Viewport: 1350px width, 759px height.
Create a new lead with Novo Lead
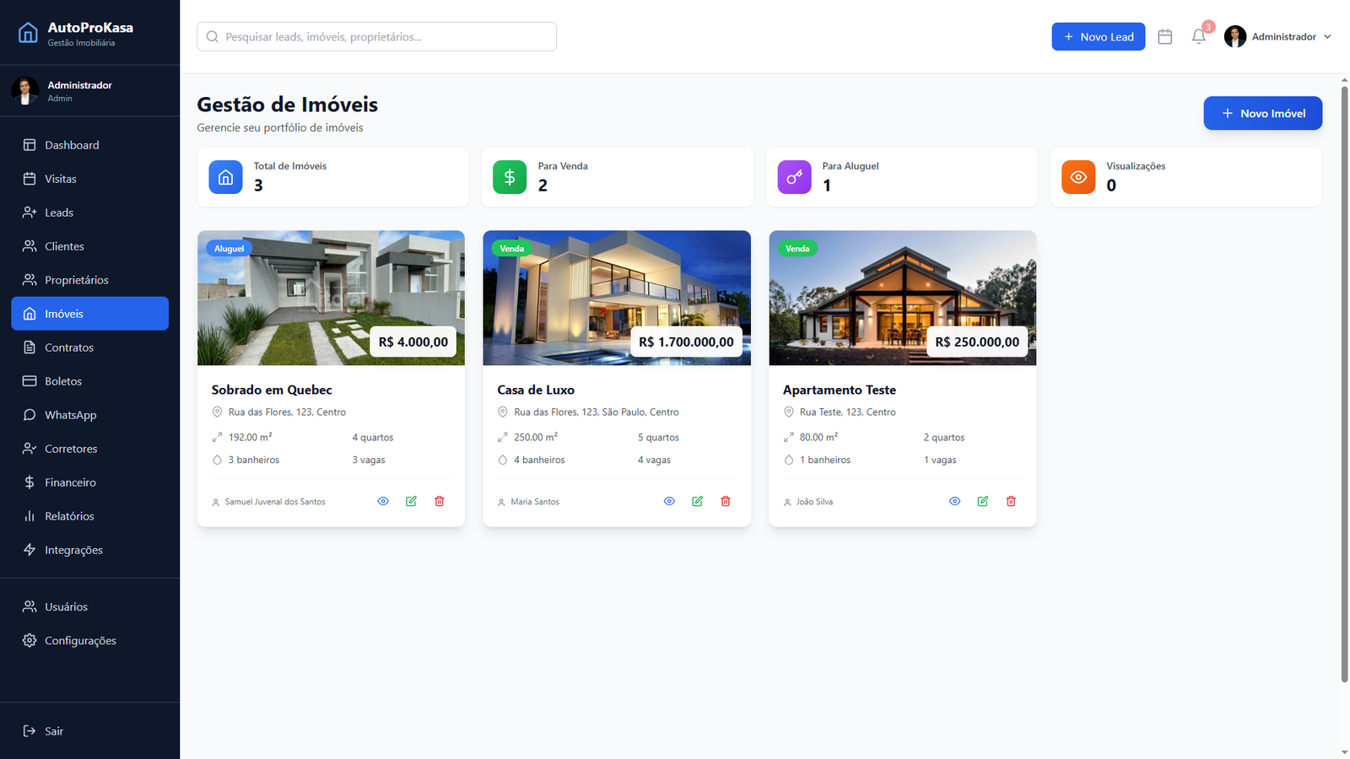1098,37
